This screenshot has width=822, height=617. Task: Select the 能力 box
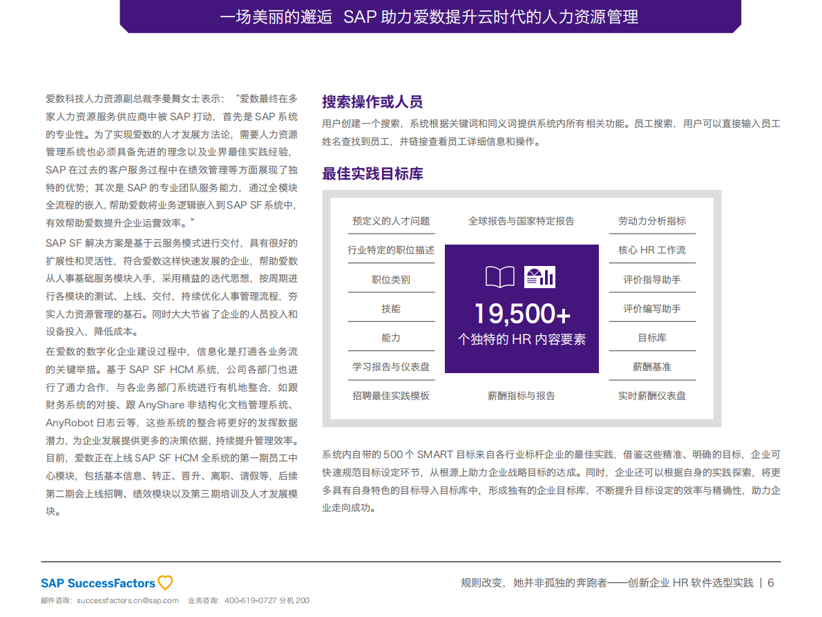tap(391, 337)
